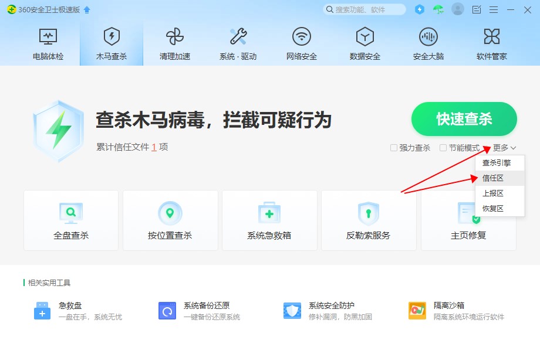Enable the 强力查杀 strong scan option
This screenshot has width=540, height=340.
[393, 148]
